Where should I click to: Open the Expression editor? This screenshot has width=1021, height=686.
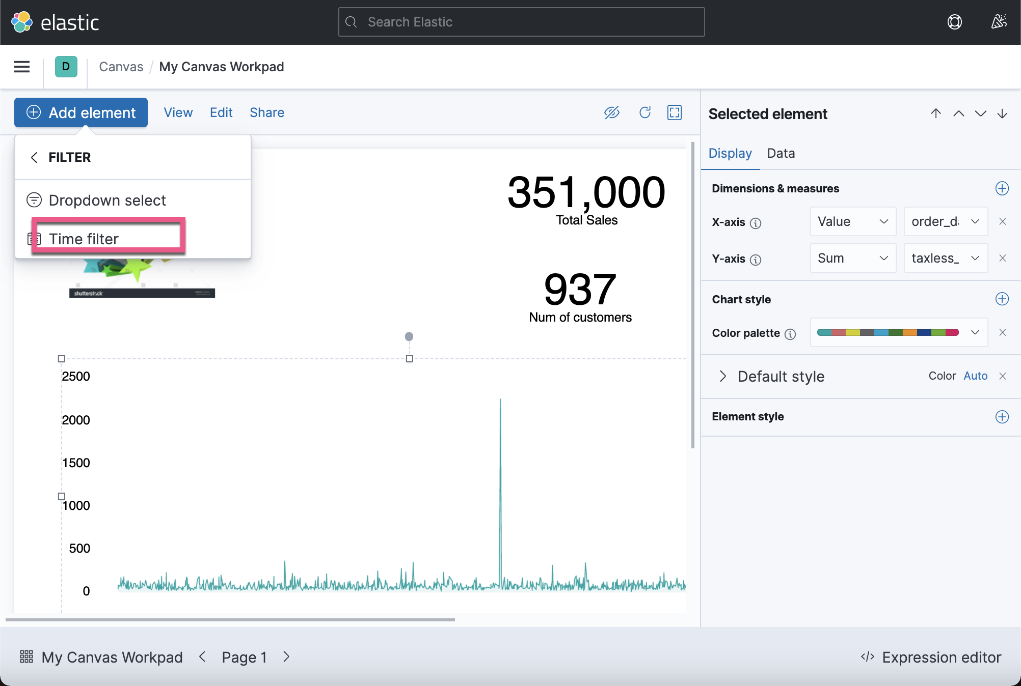tap(931, 657)
